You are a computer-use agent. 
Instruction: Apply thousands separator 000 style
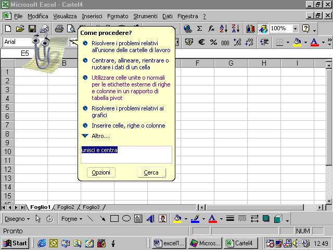(x=225, y=42)
